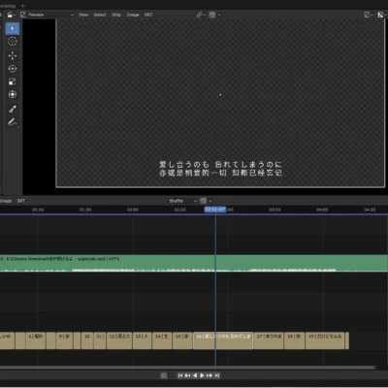This screenshot has height=388, width=388.
Task: Toggle snapping in the sequencer header
Action: pos(204,201)
